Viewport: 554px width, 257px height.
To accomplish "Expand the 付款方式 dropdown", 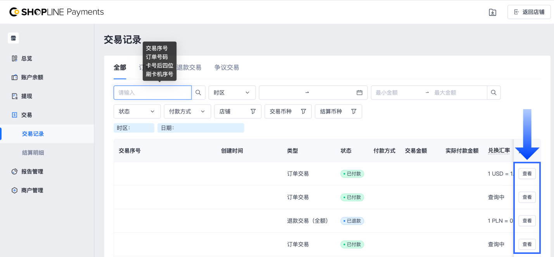I will click(x=187, y=111).
